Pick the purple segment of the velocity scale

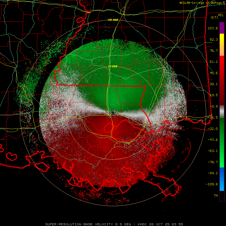click(222, 28)
